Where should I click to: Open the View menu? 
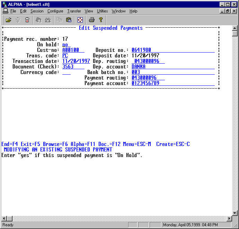click(89, 11)
